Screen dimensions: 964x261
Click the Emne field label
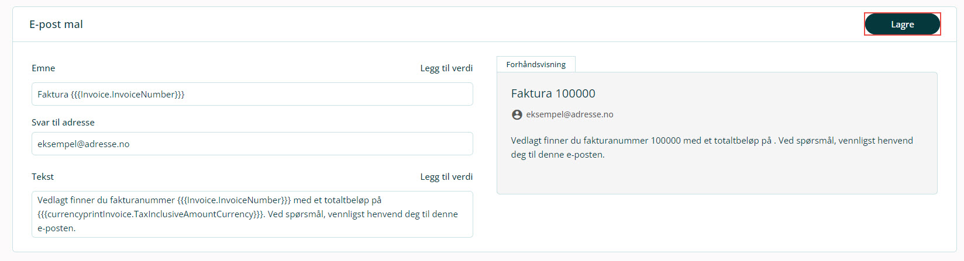pos(43,68)
